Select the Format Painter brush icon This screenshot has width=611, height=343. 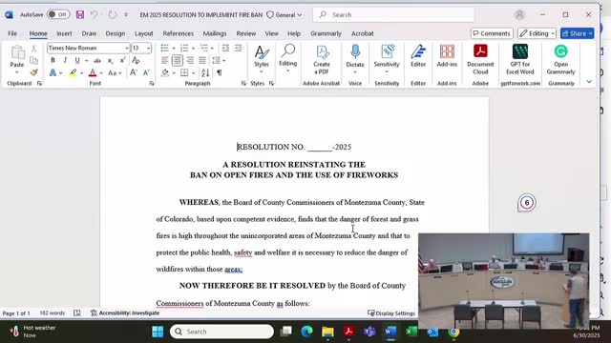(34, 72)
